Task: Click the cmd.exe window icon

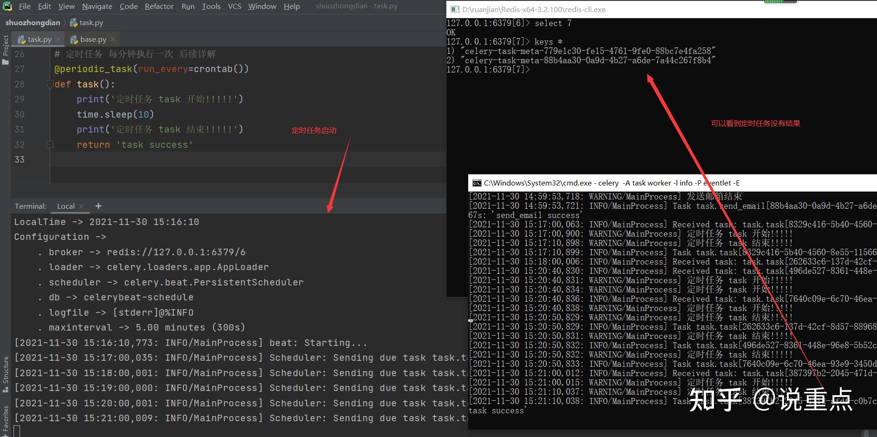Action: (477, 183)
